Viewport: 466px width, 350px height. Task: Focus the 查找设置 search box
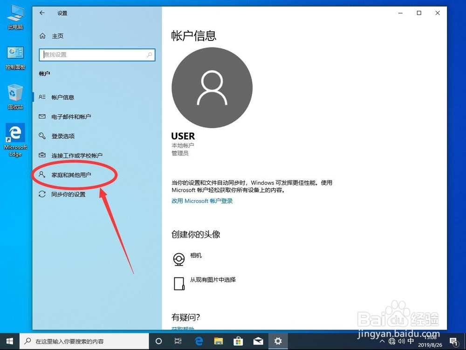click(97, 55)
